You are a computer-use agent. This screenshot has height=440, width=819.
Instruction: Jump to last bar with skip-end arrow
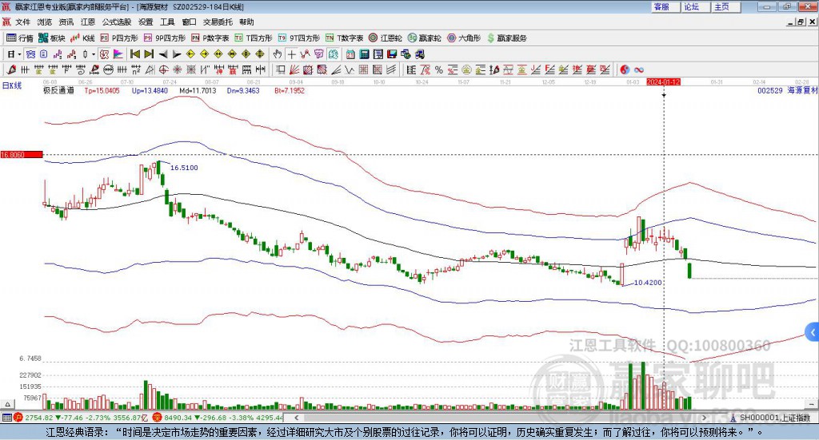click(x=149, y=54)
